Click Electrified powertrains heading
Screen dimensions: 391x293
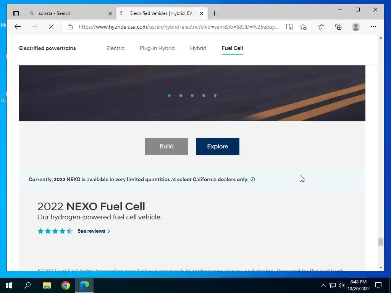[x=47, y=48]
